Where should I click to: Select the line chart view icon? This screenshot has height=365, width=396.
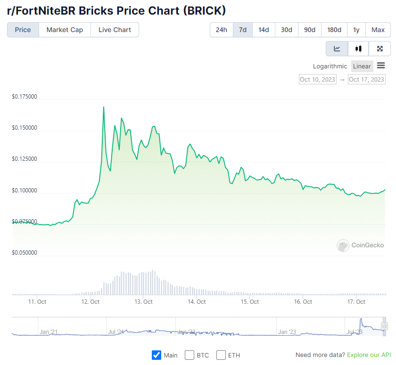click(x=337, y=48)
